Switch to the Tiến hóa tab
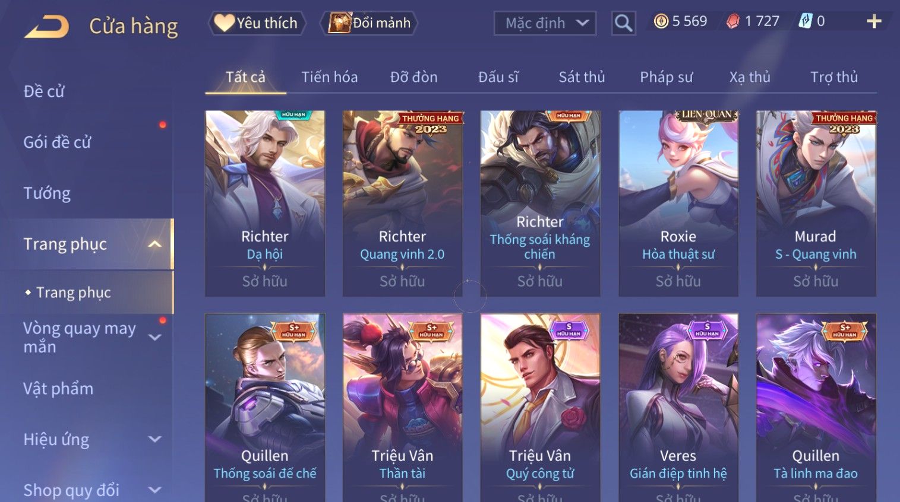This screenshot has height=502, width=900. (x=329, y=77)
